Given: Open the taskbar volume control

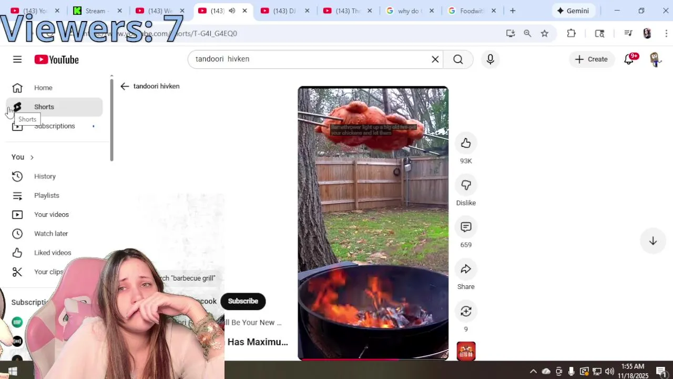Looking at the screenshot, I should (609, 371).
